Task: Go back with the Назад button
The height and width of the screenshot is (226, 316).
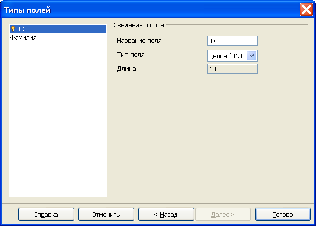Action: coord(166,214)
